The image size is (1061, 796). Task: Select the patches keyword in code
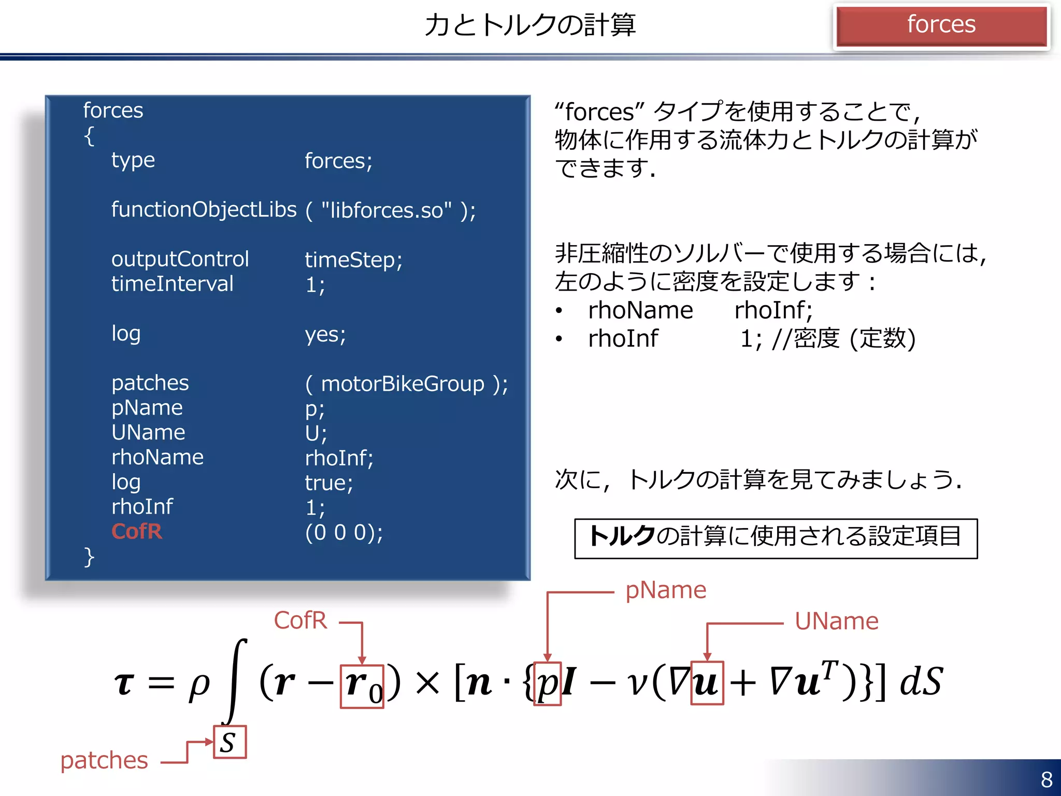(x=150, y=383)
